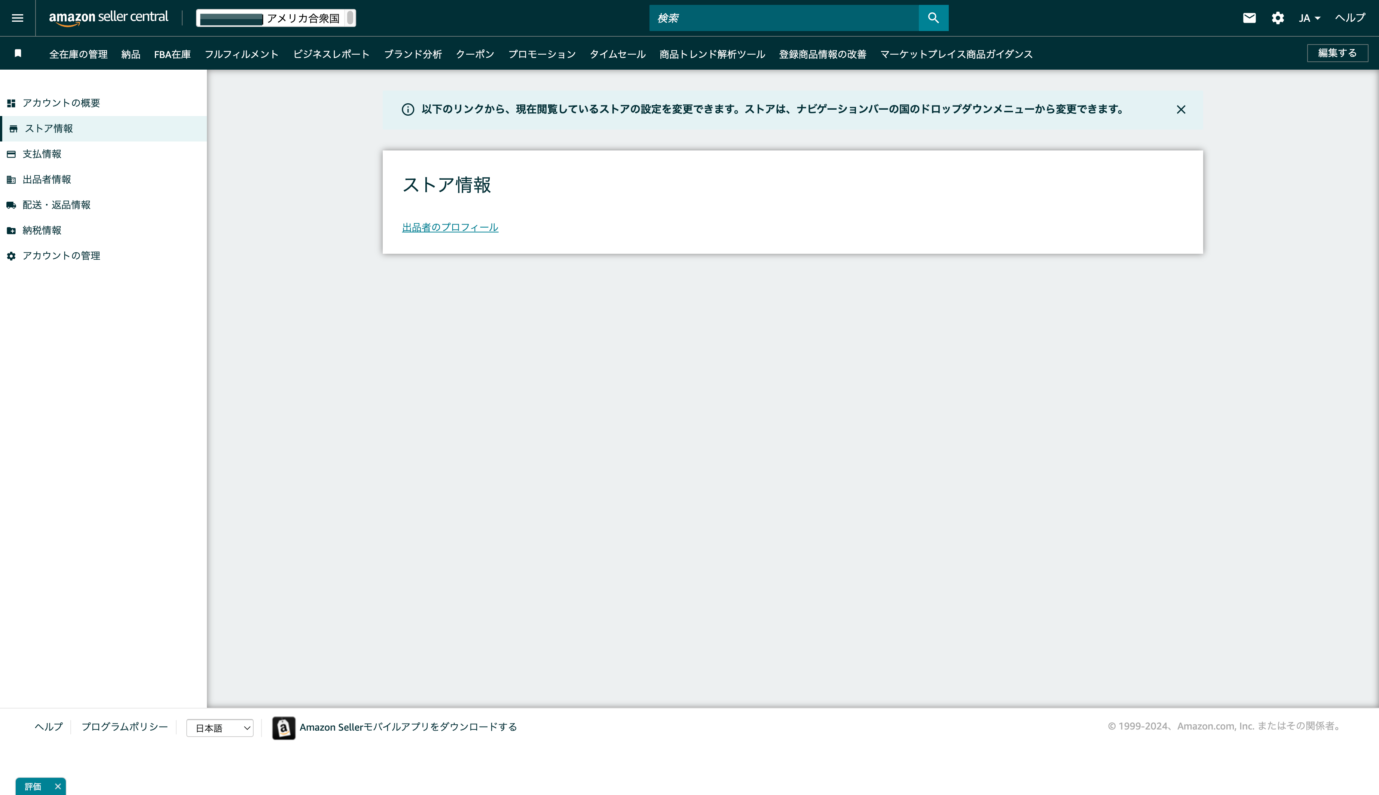Click into the 検索 search field

click(784, 18)
